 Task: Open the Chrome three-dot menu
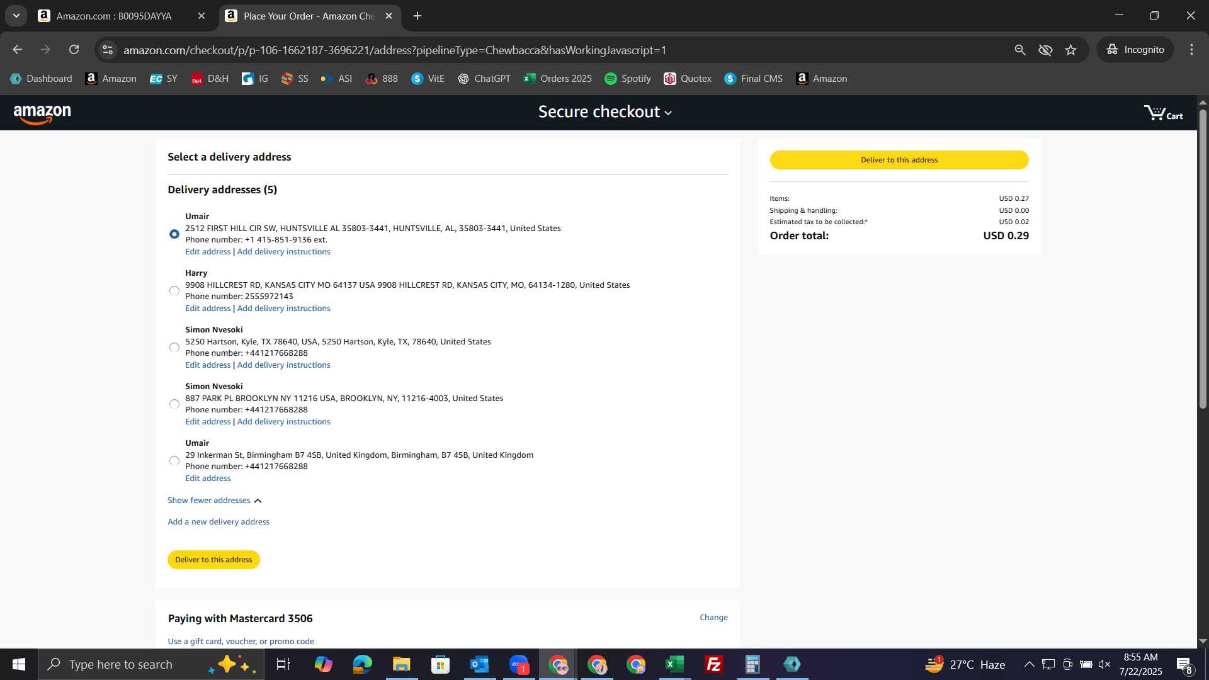[x=1191, y=50]
